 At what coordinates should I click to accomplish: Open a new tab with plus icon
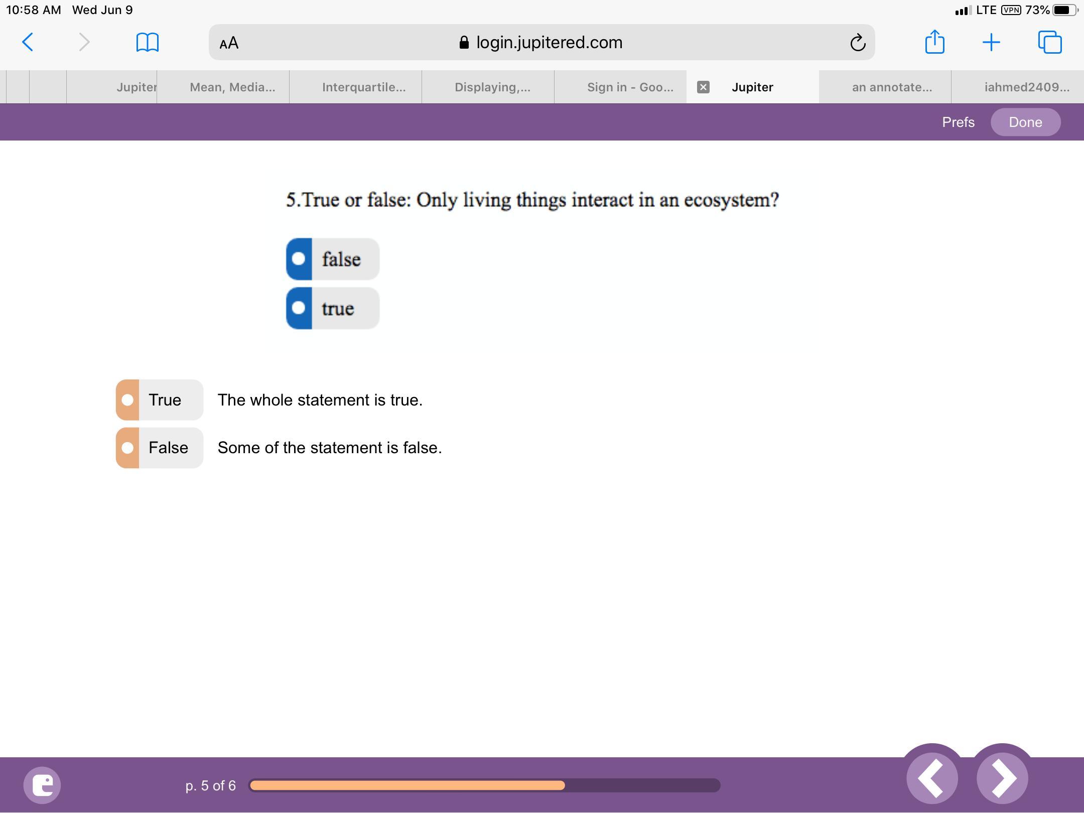991,42
